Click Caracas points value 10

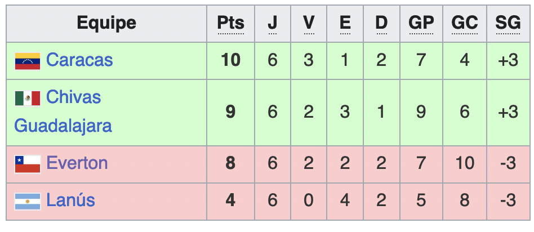pyautogui.click(x=230, y=61)
